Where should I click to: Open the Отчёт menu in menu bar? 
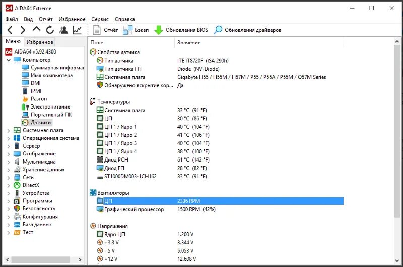(46, 19)
